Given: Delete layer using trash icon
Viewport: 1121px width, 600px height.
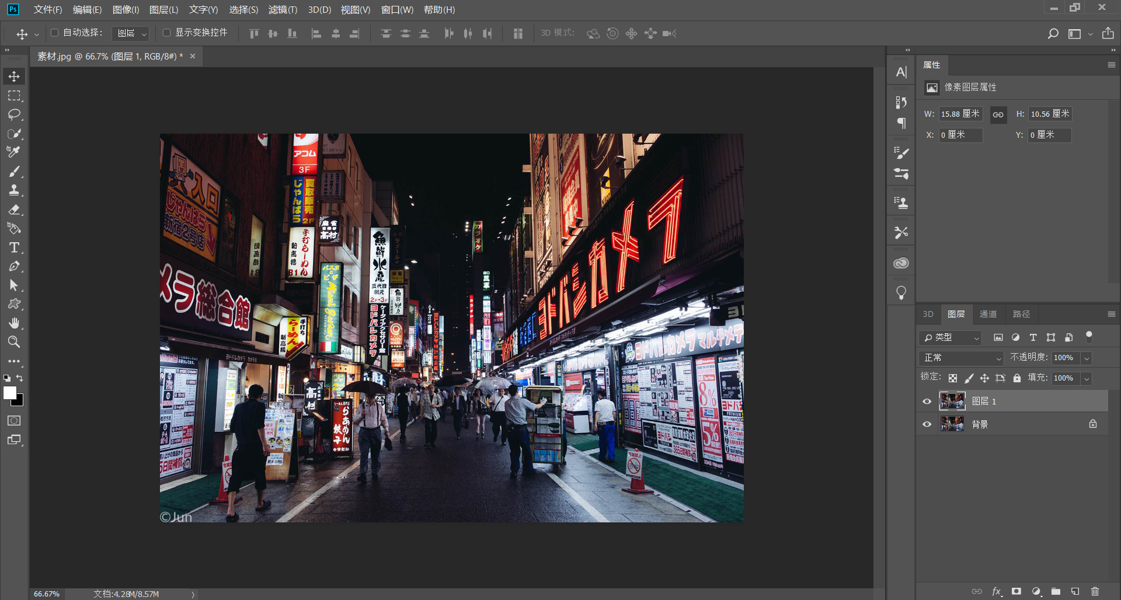Looking at the screenshot, I should (1095, 591).
